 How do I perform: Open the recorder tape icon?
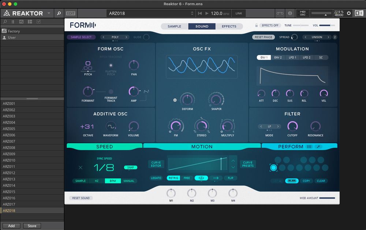coord(280,13)
